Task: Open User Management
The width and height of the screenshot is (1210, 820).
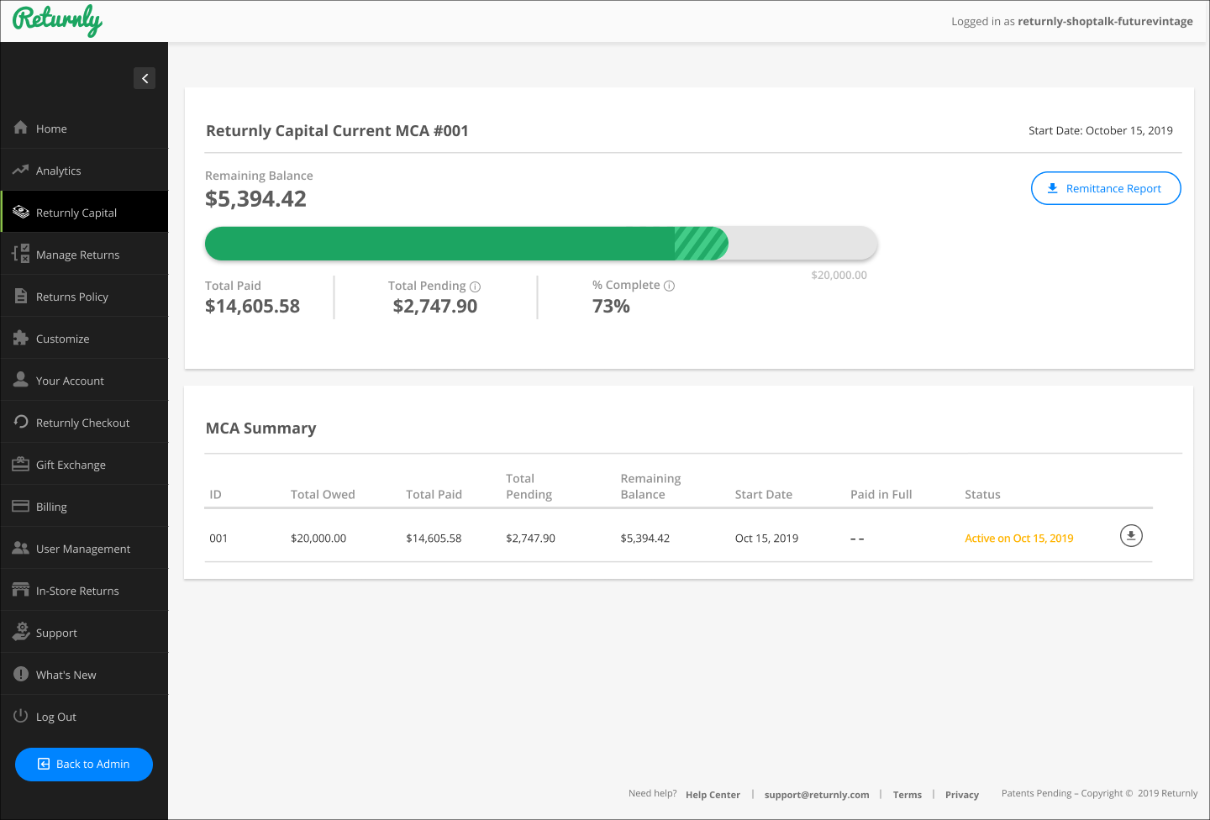Action: point(84,548)
